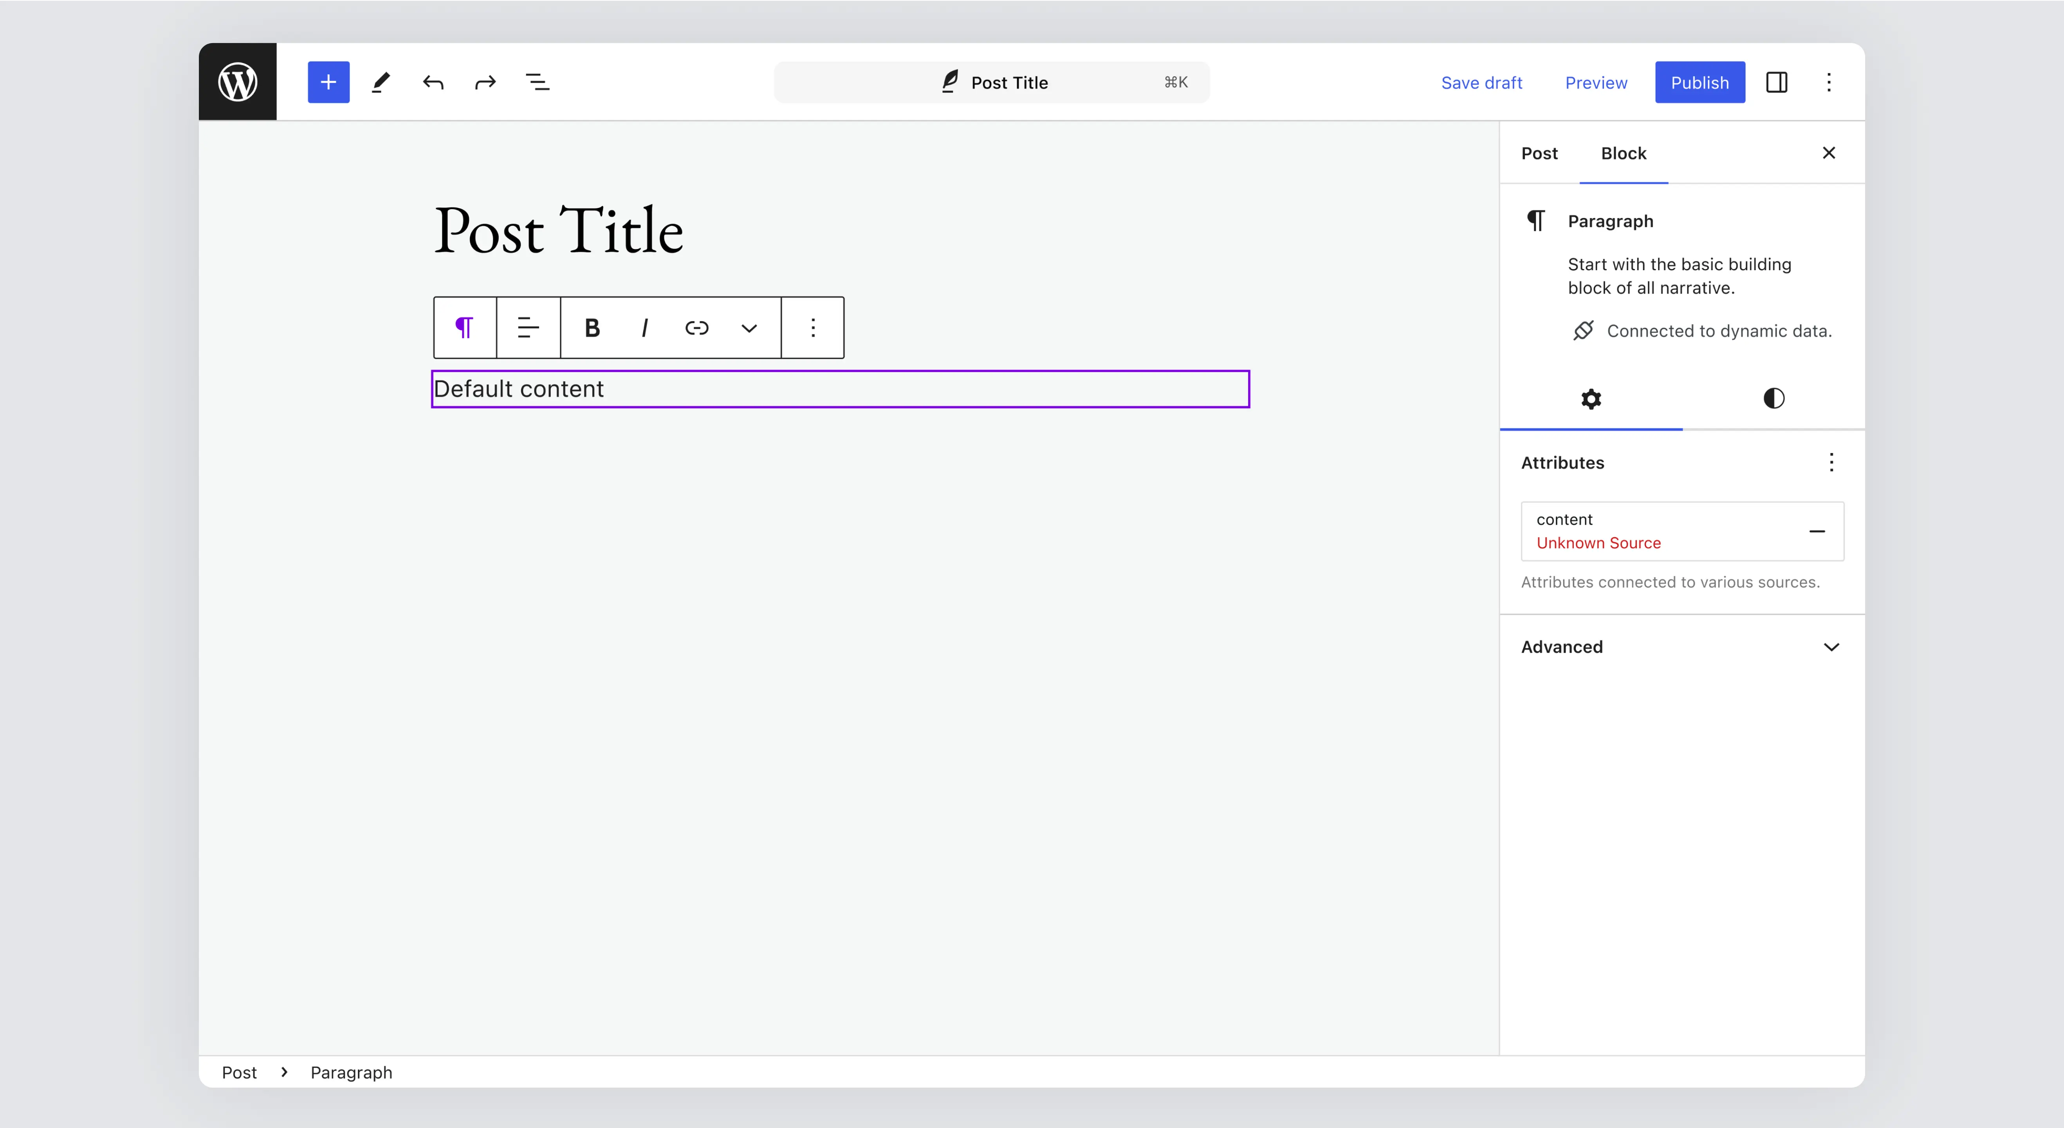The height and width of the screenshot is (1128, 2064).
Task: Switch to the Post tab
Action: click(x=1539, y=153)
